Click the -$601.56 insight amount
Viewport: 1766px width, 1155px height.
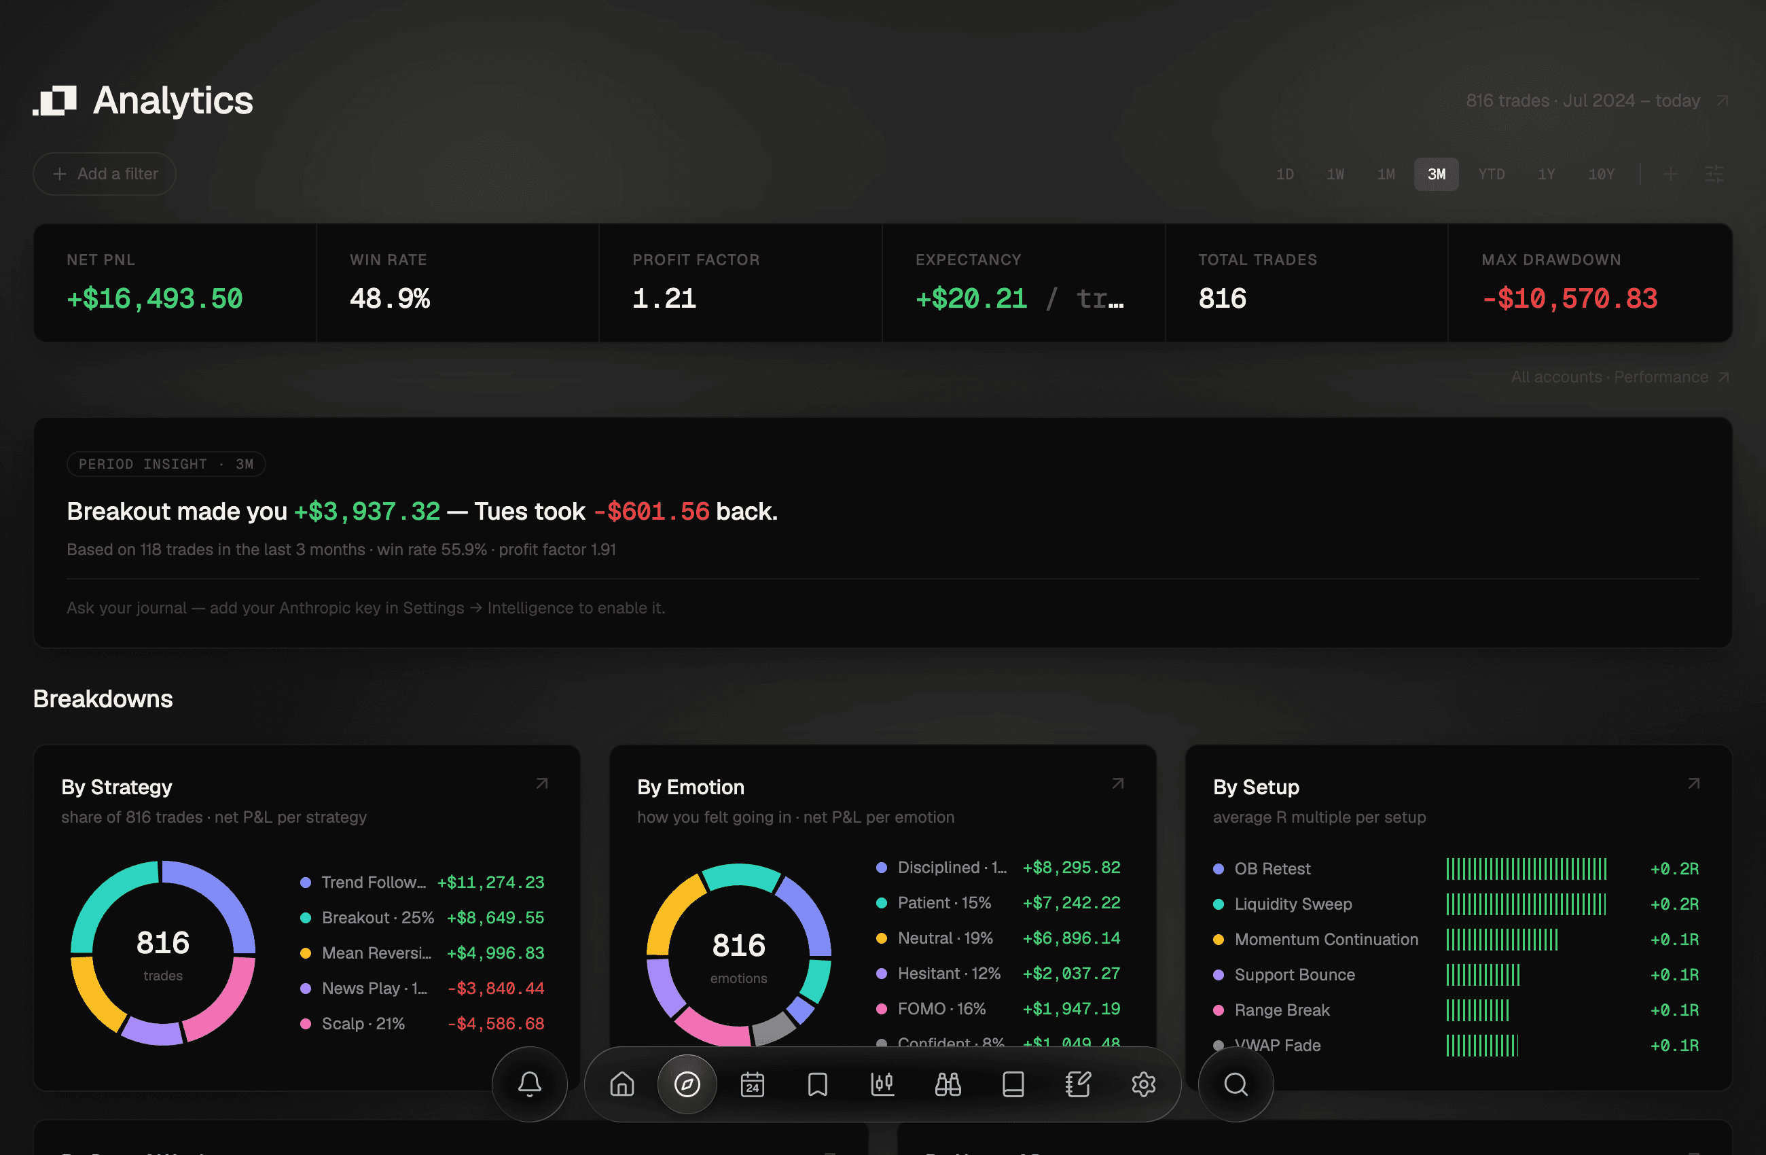click(x=651, y=512)
